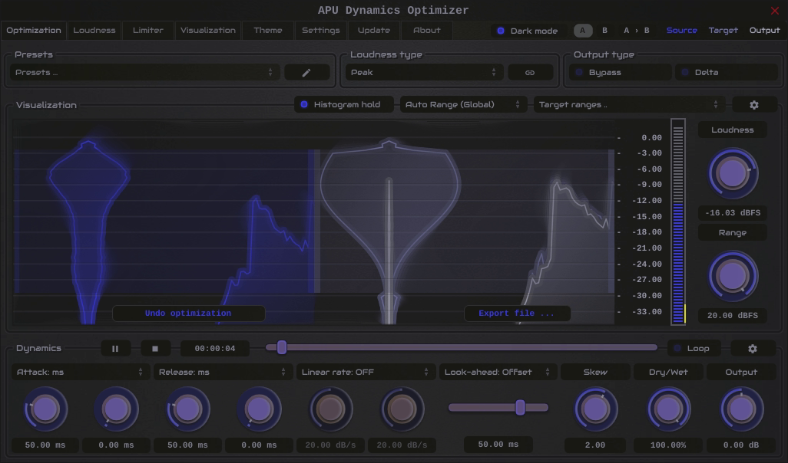Click the Range value 20.00 dBFS field
The width and height of the screenshot is (788, 463).
coord(733,316)
